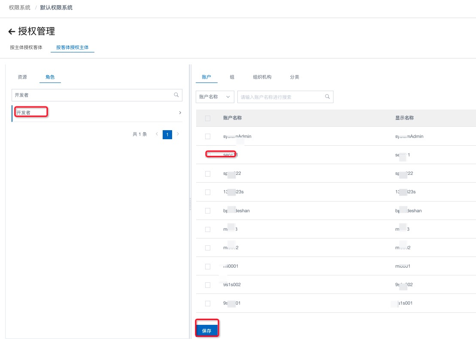Switch to the 按主体授权客体 tab
The image size is (476, 339).
click(26, 47)
